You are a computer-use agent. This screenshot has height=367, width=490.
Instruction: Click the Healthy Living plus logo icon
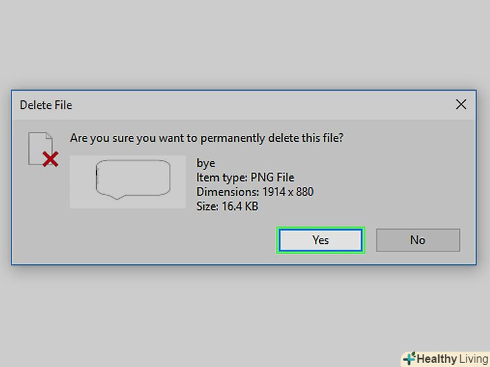point(409,359)
